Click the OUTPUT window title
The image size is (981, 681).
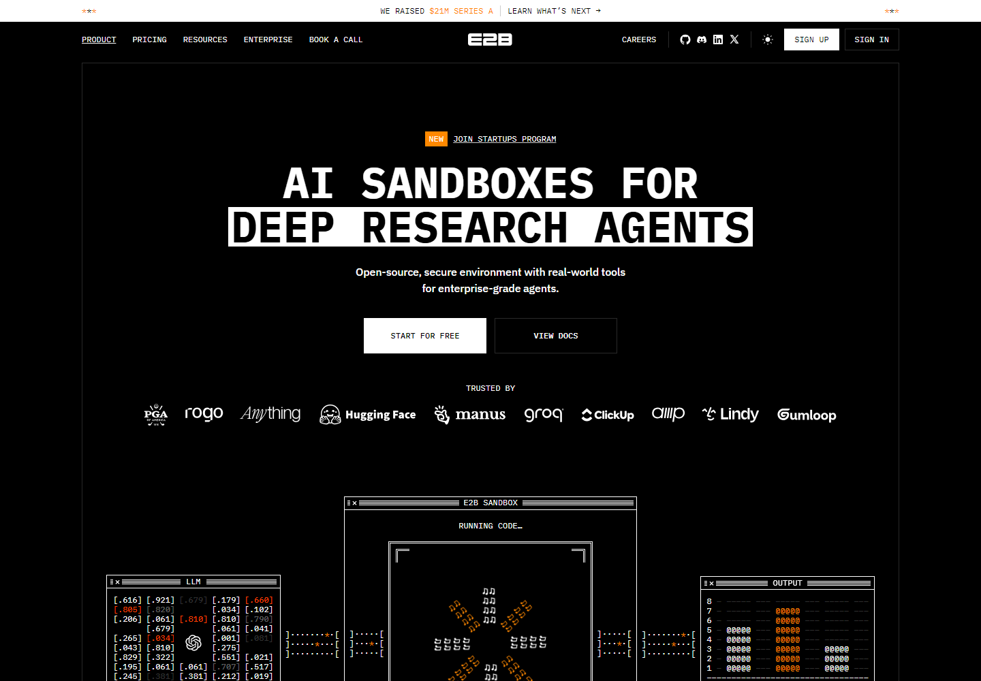pyautogui.click(x=788, y=583)
